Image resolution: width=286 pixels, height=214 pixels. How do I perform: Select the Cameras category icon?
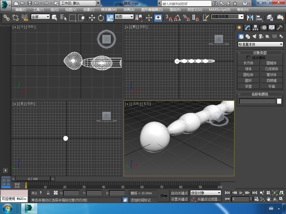[x=261, y=37]
